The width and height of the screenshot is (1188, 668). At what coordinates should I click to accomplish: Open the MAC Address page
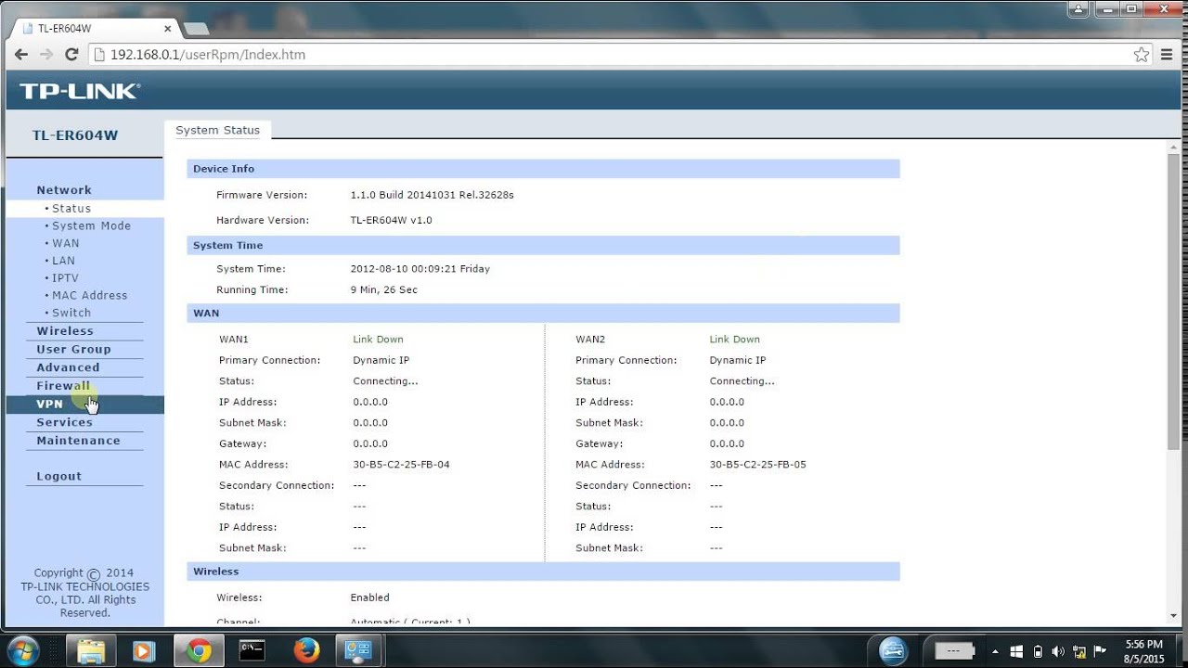89,296
